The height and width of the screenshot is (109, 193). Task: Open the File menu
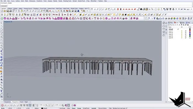(x=1, y=1)
